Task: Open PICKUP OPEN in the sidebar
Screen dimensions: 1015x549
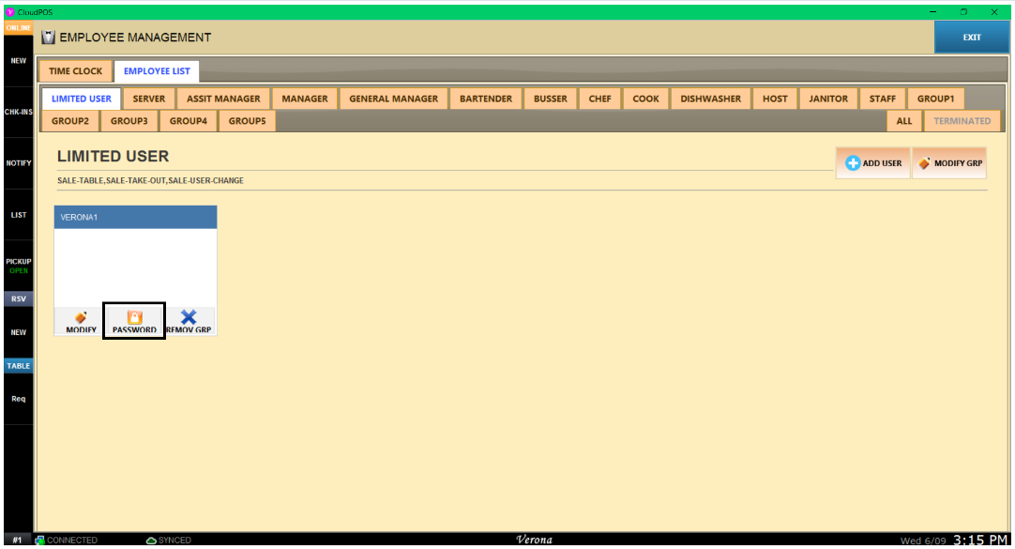Action: coord(18,266)
